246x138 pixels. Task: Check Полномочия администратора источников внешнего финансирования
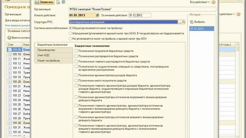[x=76, y=117]
